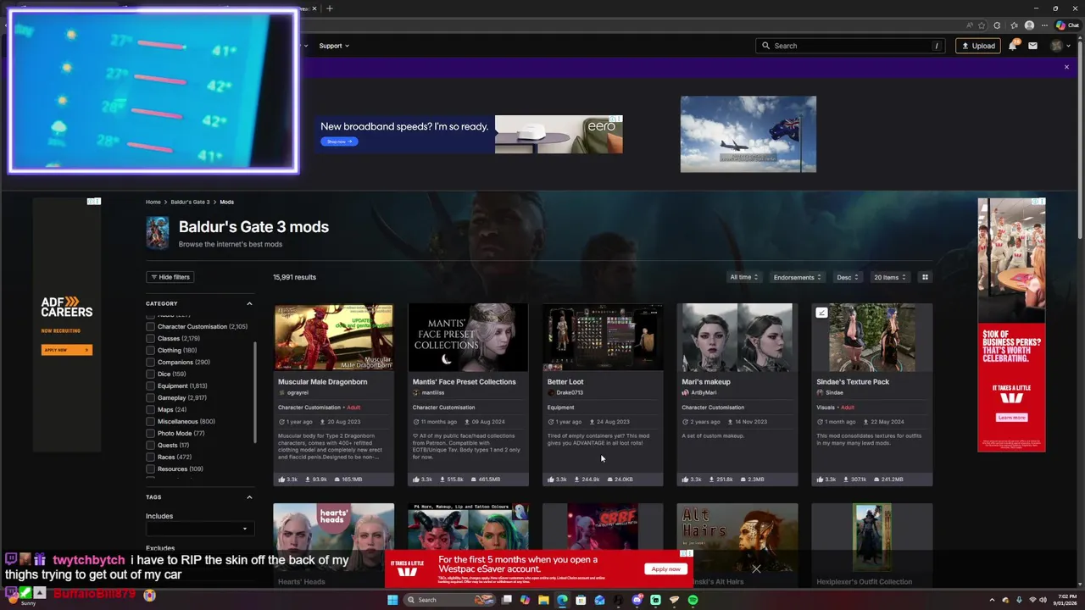Dismiss the purple banner with its X
Screen dimensions: 1085x610
[x=1066, y=67]
